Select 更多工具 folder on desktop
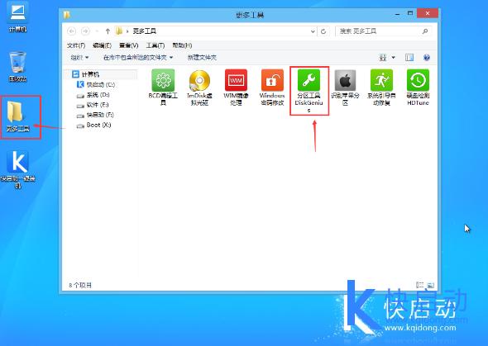 coord(17,116)
